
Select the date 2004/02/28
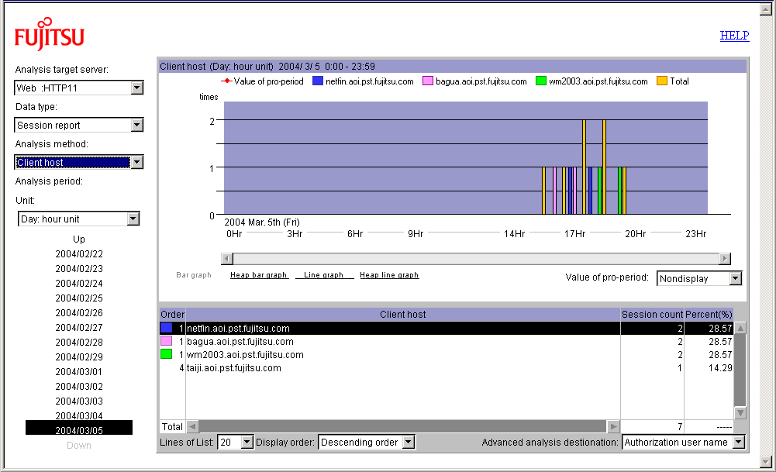pyautogui.click(x=79, y=343)
